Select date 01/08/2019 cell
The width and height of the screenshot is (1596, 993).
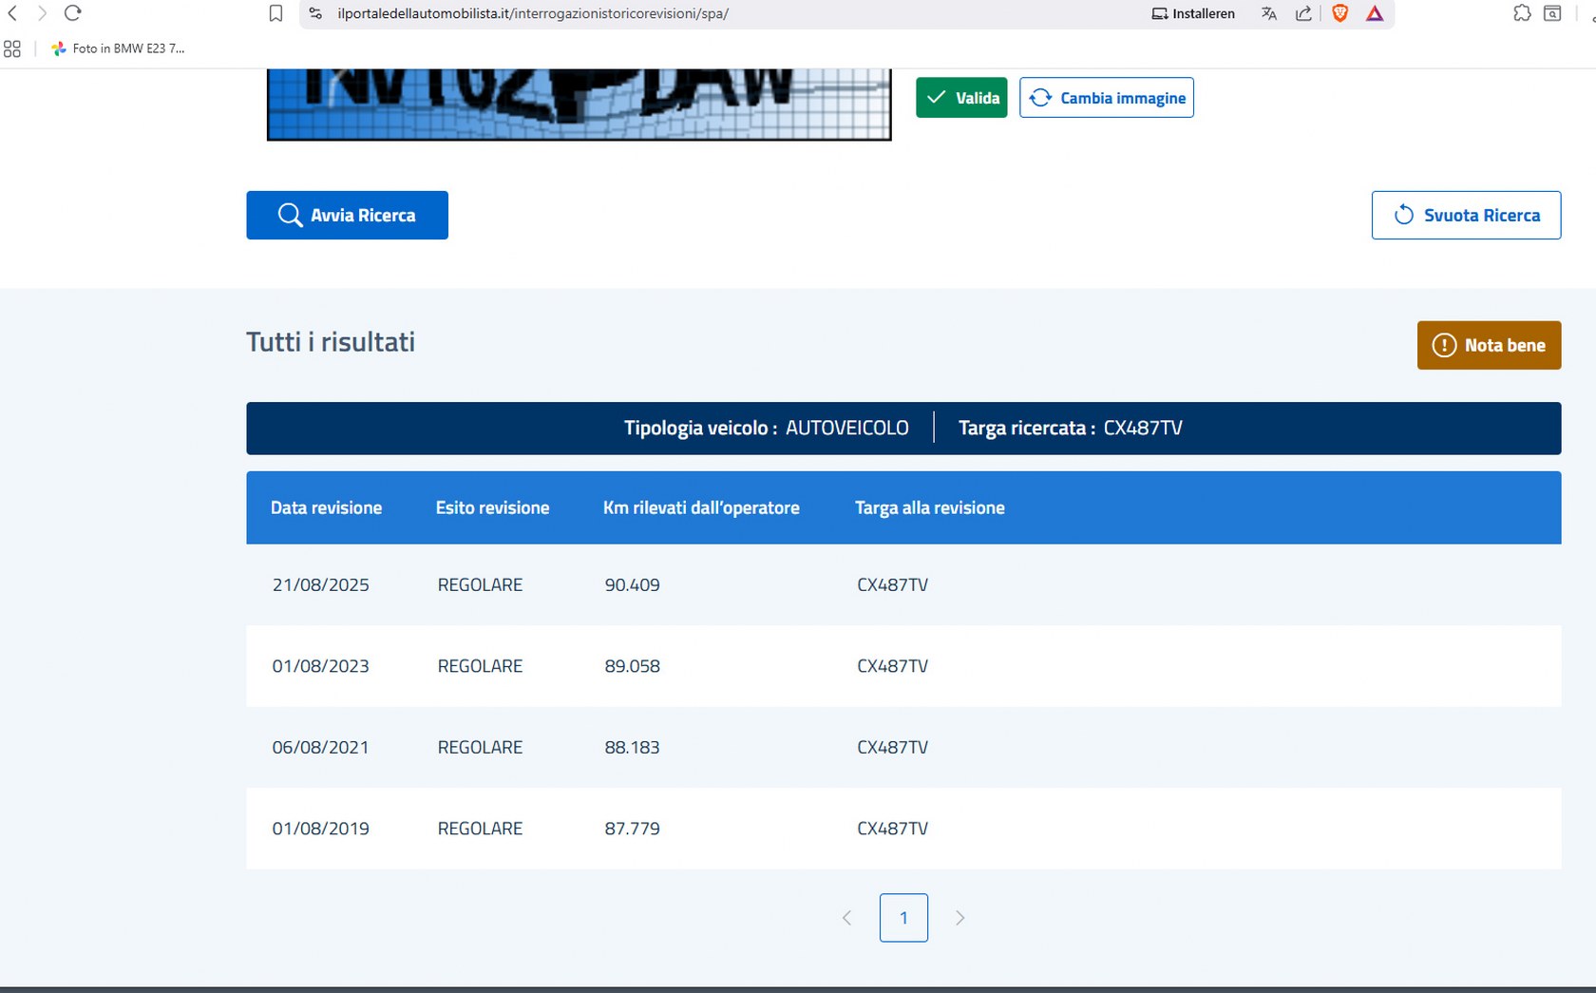pos(321,829)
